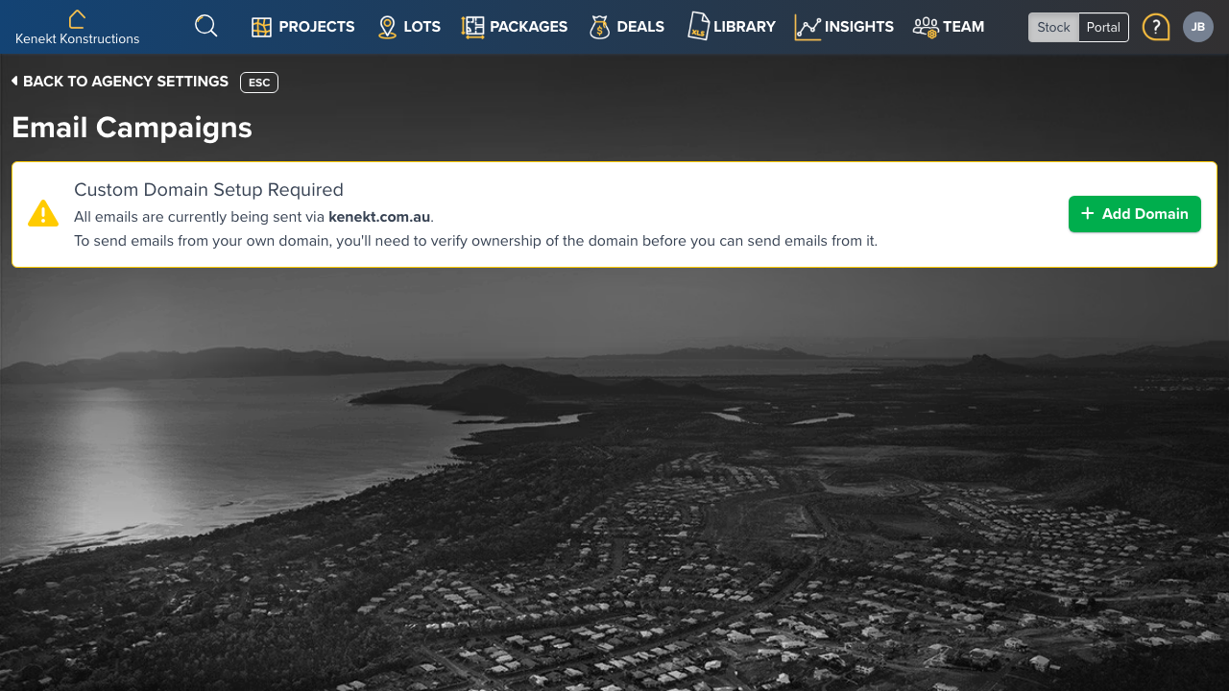1229x691 pixels.
Task: Go back to Agency Settings
Action: point(120,82)
